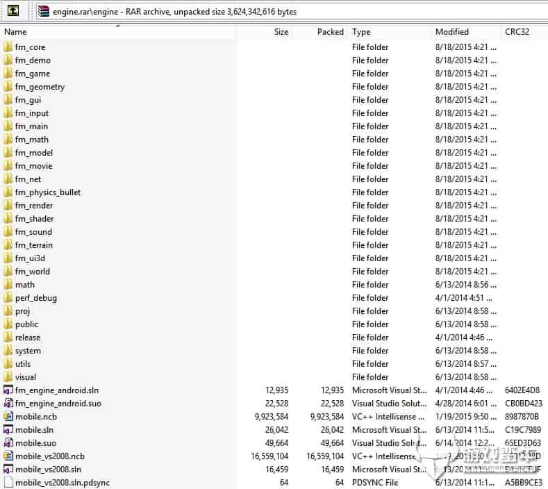Select the public folder name
Image resolution: width=548 pixels, height=489 pixels.
pyautogui.click(x=26, y=324)
